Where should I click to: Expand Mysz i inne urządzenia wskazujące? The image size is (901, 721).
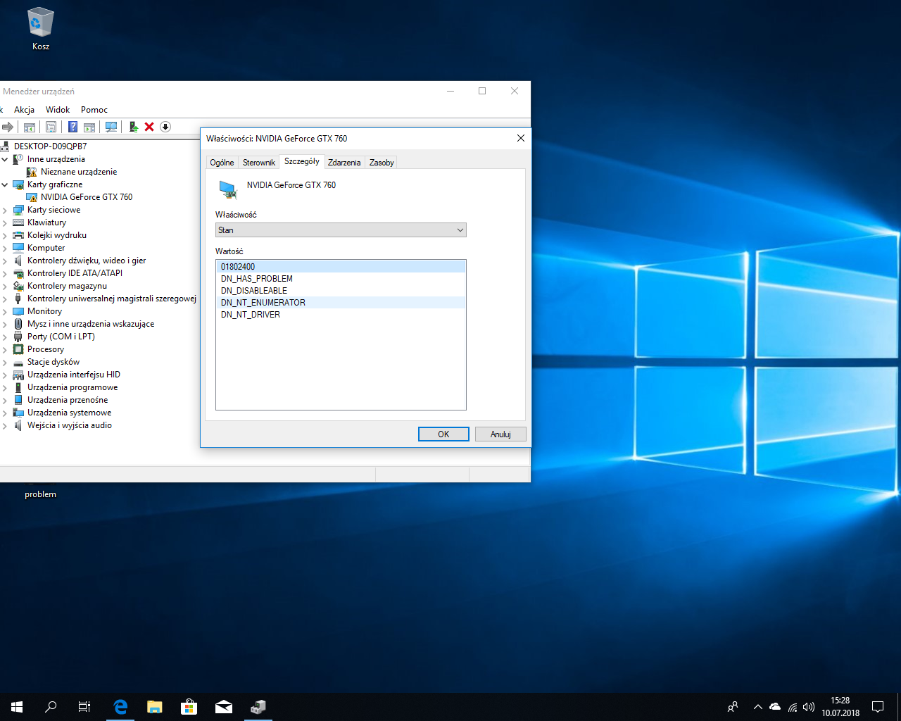5,324
